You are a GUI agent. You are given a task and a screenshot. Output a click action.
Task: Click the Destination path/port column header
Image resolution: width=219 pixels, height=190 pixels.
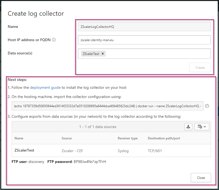tap(164, 138)
